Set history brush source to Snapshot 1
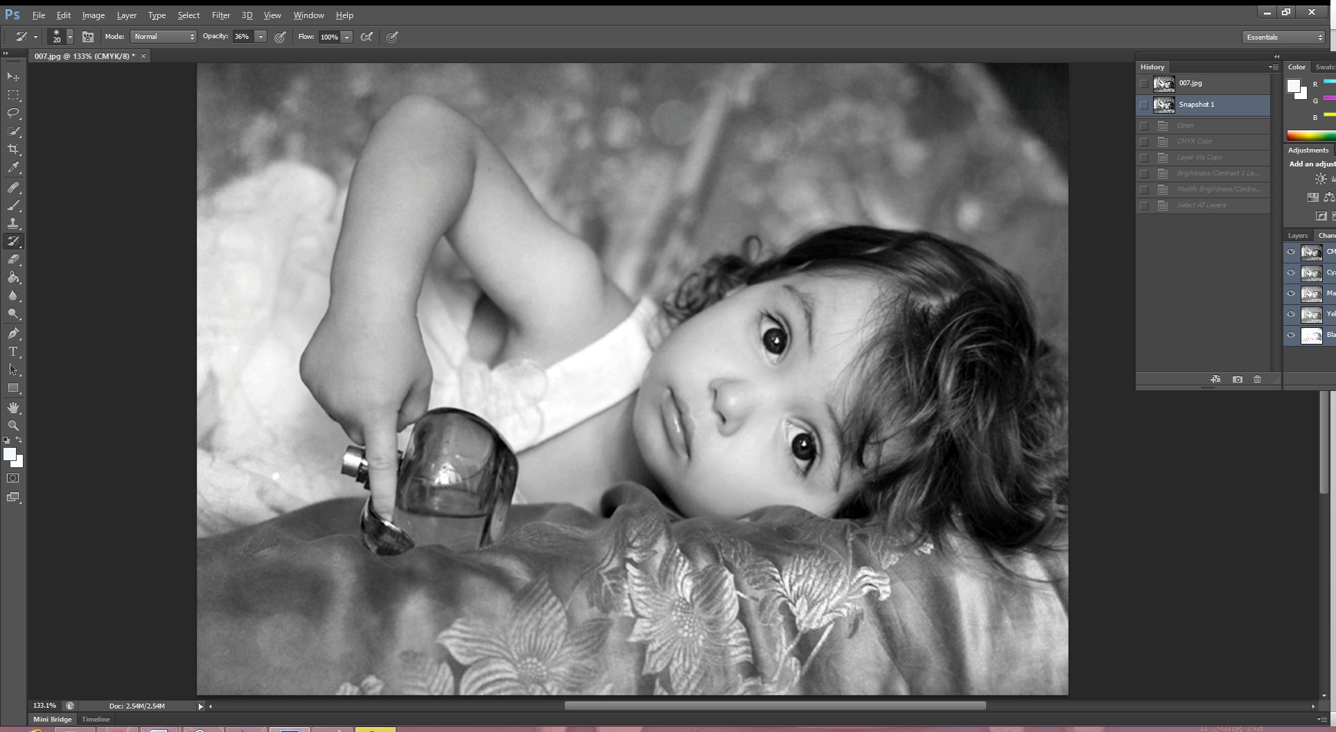Viewport: 1336px width, 732px height. point(1144,105)
